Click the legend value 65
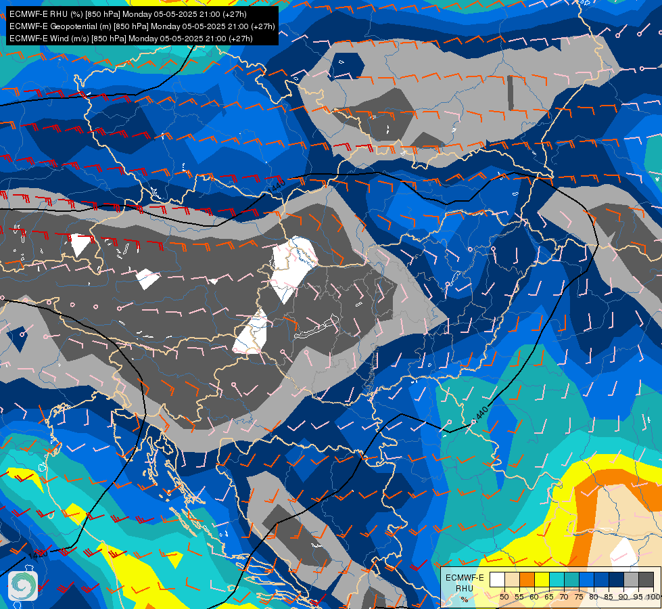Screen dimensions: 662x609 click(549, 597)
